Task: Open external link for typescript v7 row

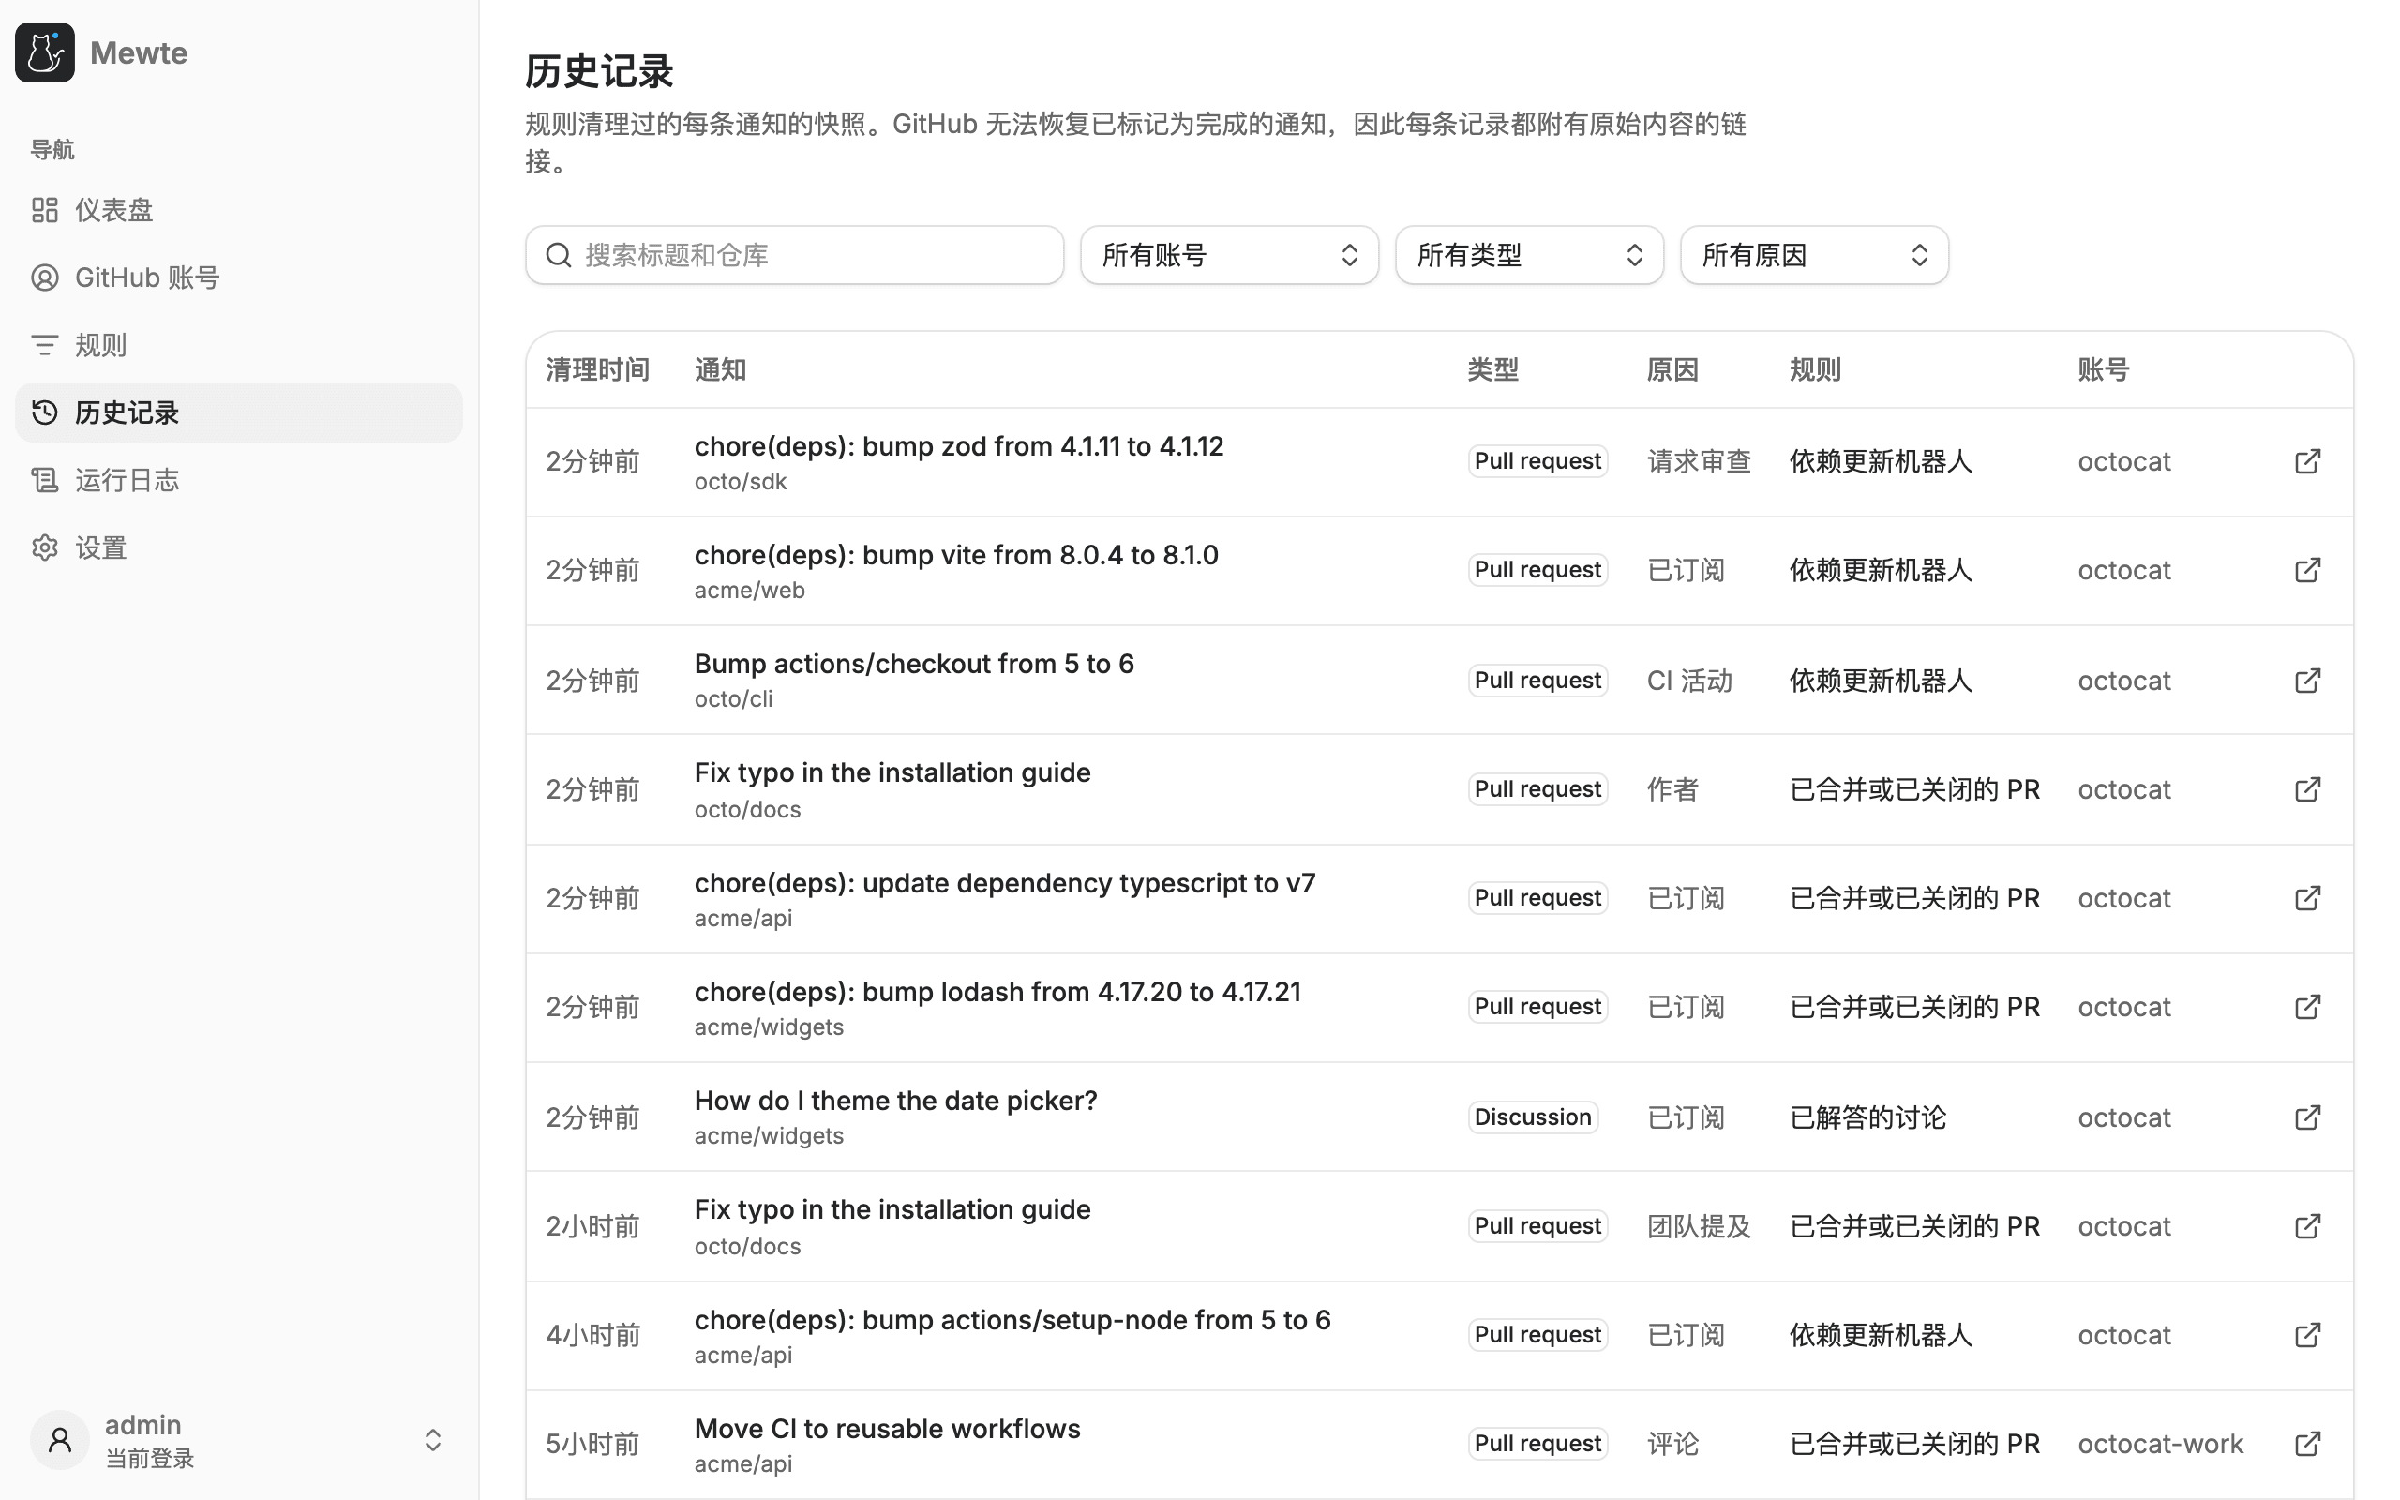Action: click(2308, 898)
